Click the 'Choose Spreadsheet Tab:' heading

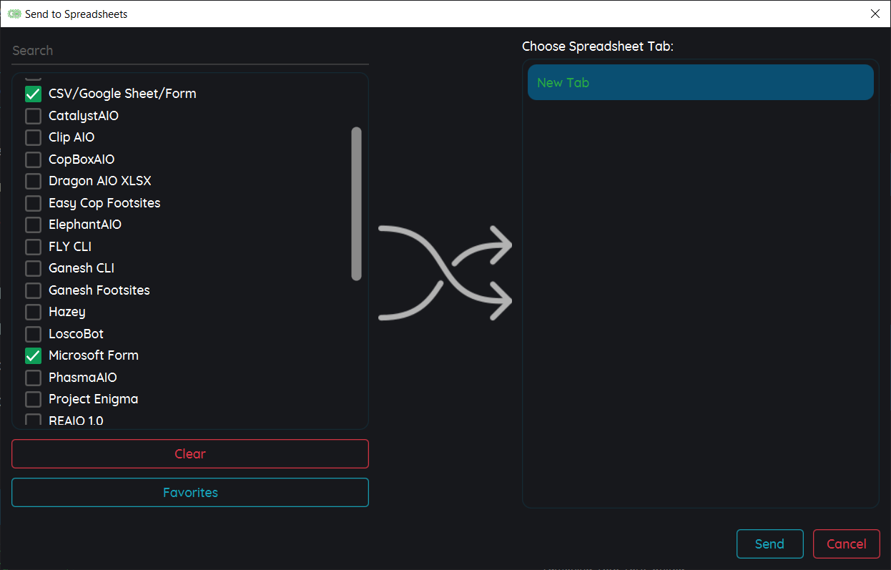598,46
